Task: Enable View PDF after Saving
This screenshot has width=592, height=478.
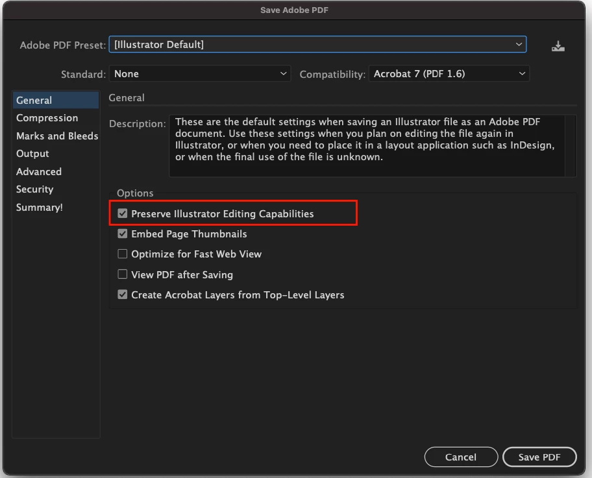Action: tap(122, 274)
